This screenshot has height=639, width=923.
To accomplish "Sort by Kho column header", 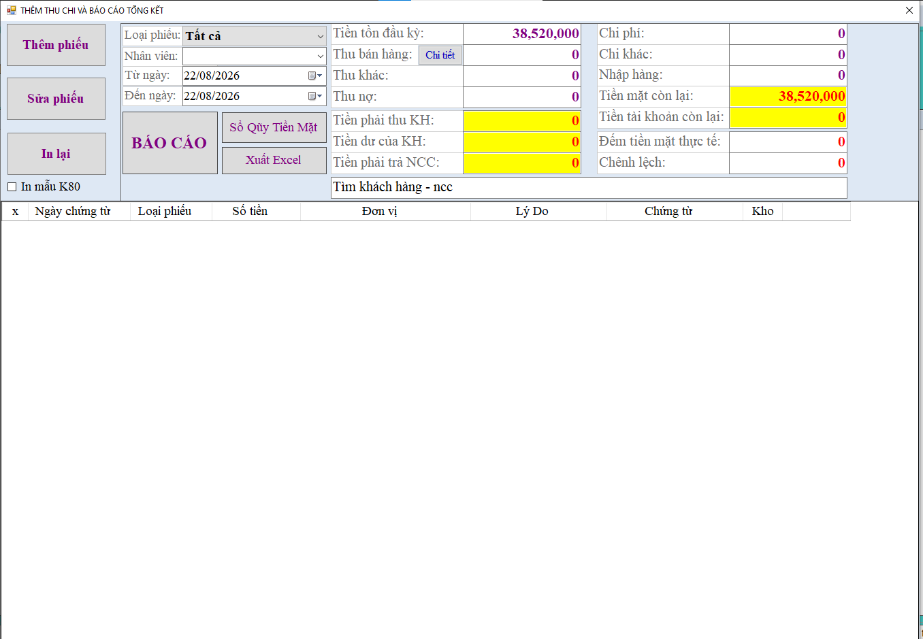I will coord(763,212).
